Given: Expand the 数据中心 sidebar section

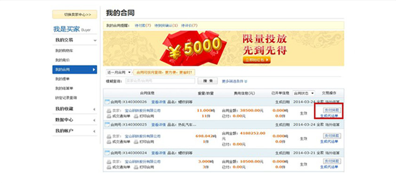Looking at the screenshot, I should coord(75,120).
